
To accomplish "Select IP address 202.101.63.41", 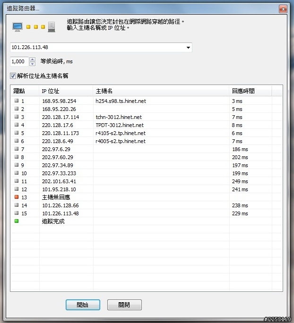I will [59, 181].
